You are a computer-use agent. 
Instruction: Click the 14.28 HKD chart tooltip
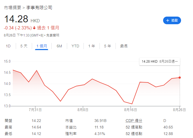tap(160, 62)
